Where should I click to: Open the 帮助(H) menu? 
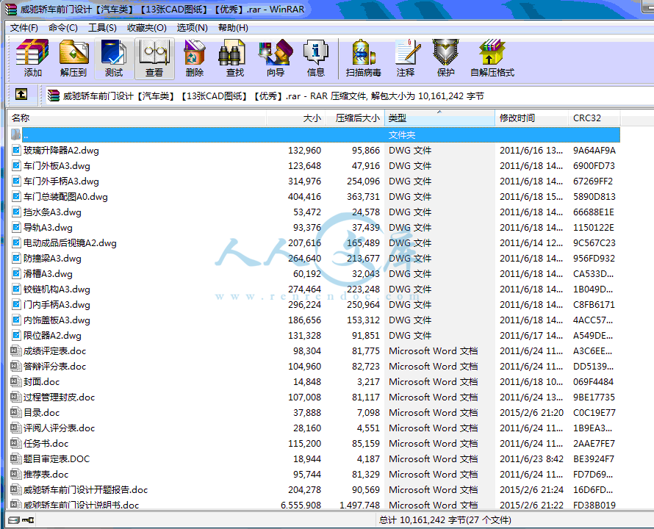point(233,28)
